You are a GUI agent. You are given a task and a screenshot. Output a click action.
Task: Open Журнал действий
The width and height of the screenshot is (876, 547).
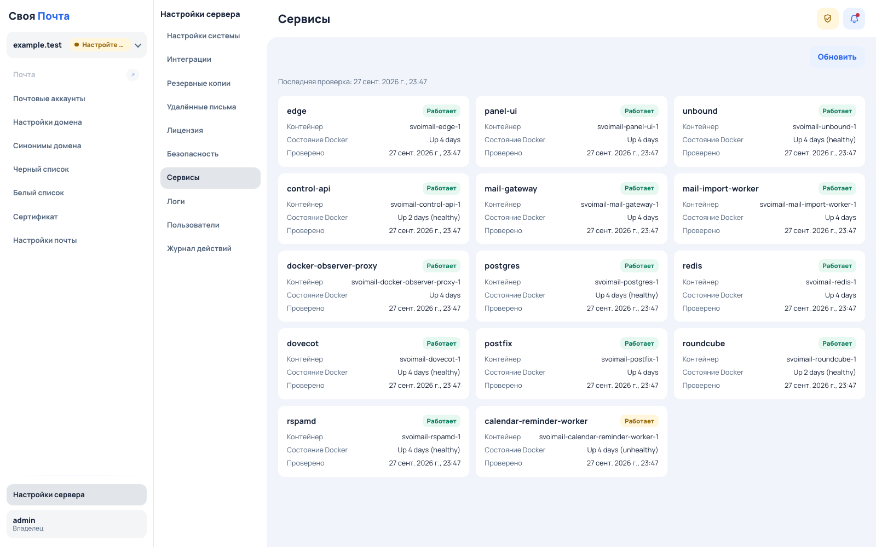(x=210, y=249)
